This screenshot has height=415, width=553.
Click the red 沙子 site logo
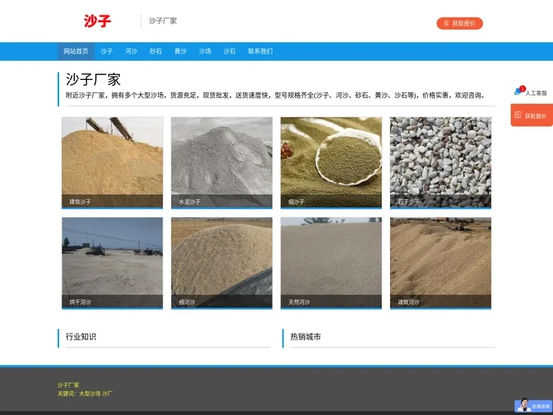pyautogui.click(x=97, y=21)
